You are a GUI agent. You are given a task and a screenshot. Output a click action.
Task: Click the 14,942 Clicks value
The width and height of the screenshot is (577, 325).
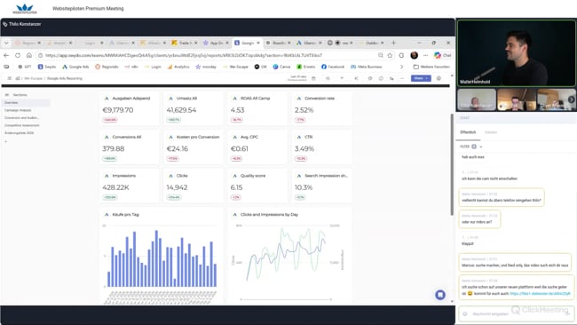tap(177, 187)
